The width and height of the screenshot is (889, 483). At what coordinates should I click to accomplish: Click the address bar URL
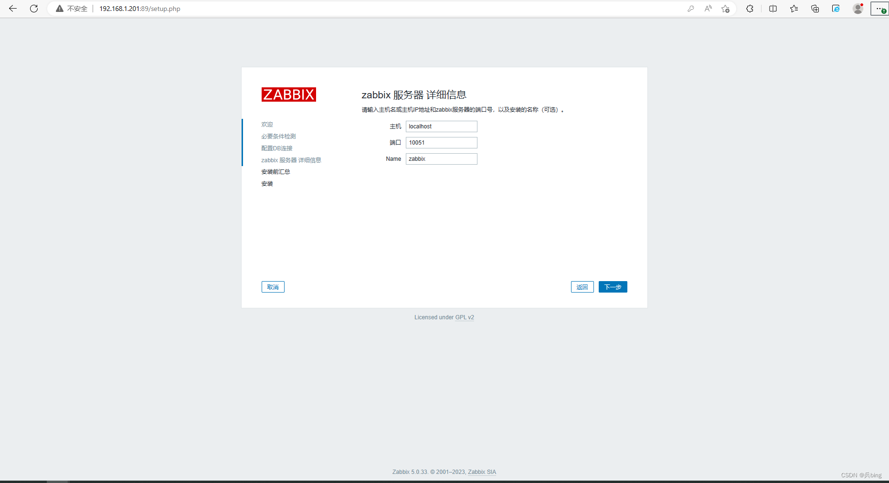pyautogui.click(x=140, y=9)
